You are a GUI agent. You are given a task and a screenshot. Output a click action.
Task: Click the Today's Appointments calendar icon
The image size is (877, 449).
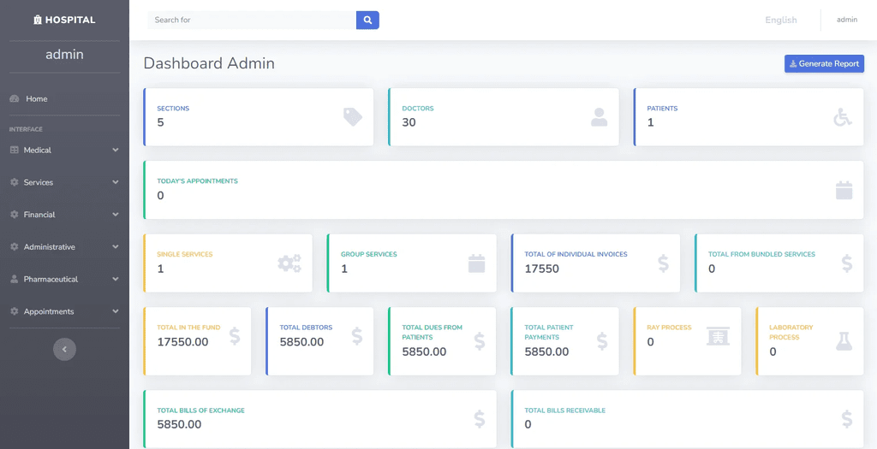(x=844, y=191)
